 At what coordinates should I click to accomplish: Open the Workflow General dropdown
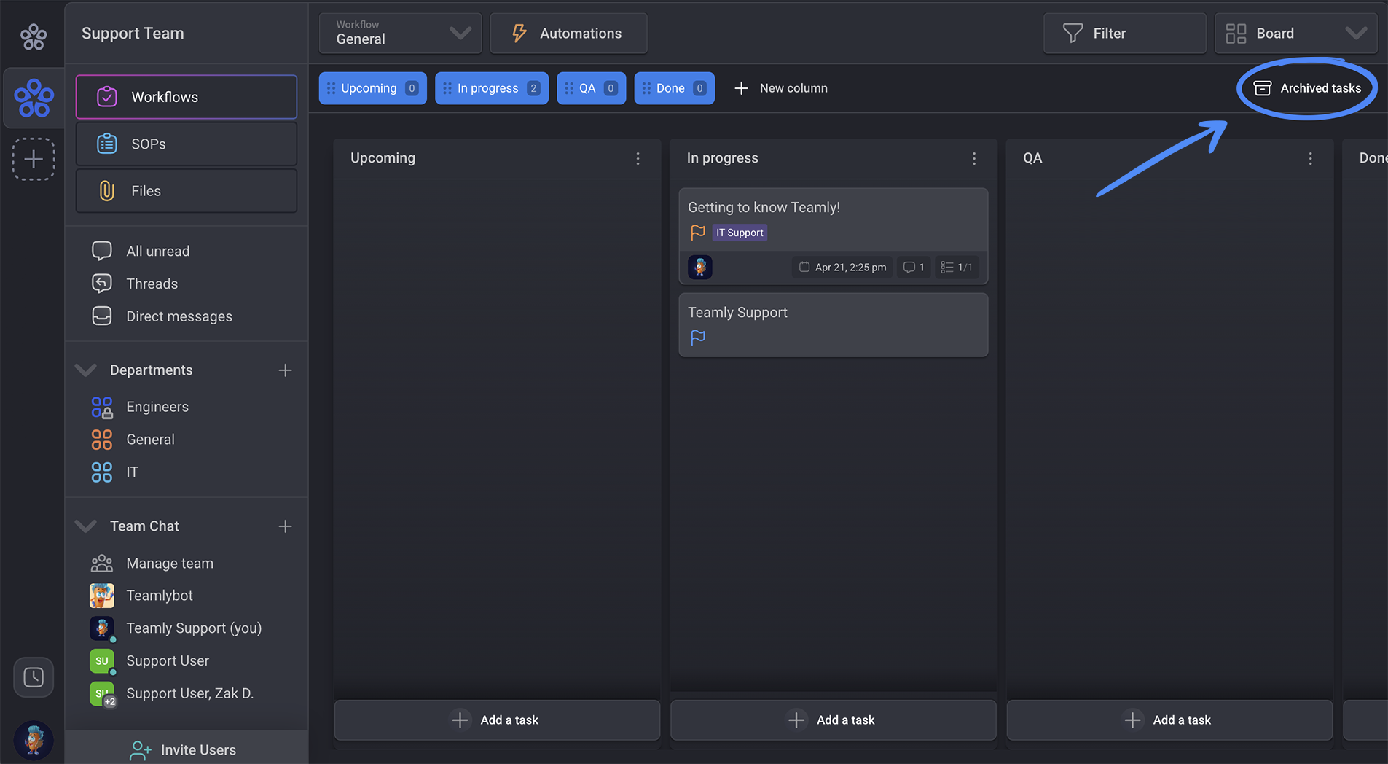[400, 33]
